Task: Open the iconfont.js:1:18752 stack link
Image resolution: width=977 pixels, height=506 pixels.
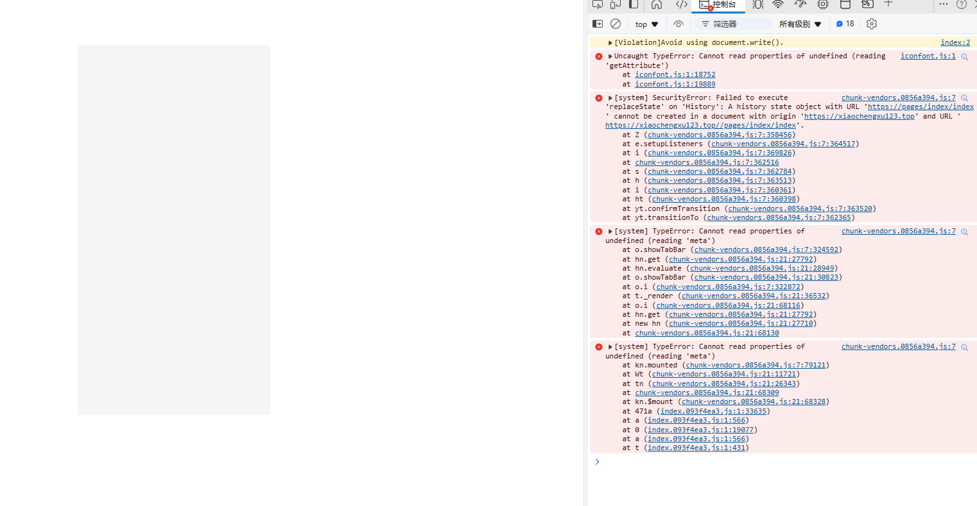Action: (675, 74)
